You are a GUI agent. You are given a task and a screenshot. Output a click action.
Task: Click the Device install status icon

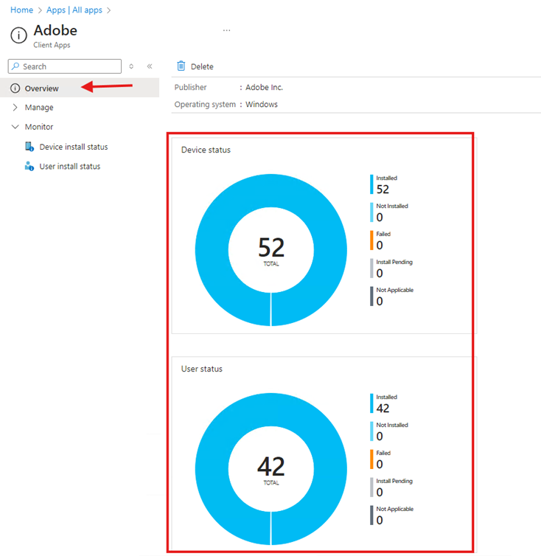pos(29,147)
